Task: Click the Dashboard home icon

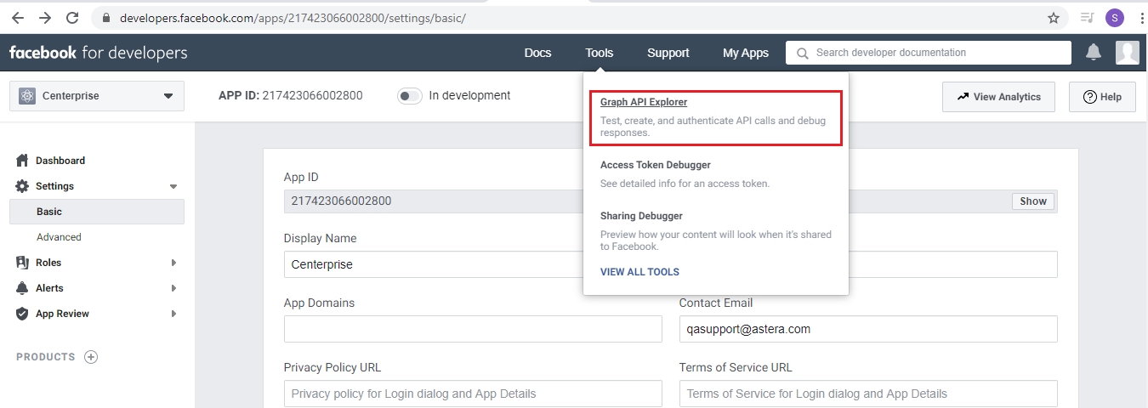Action: [23, 161]
